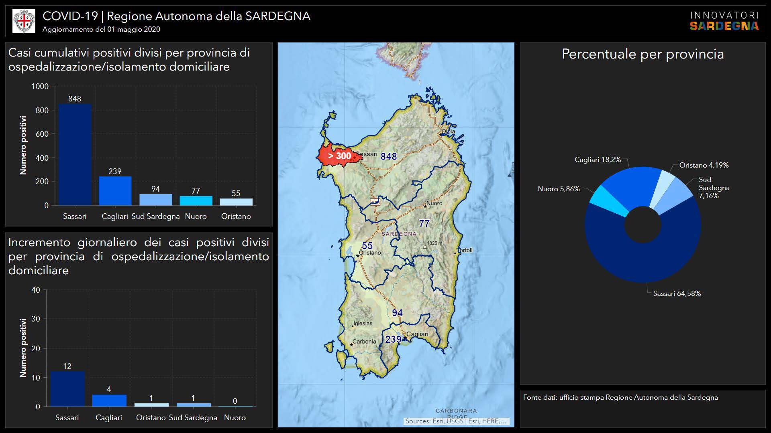This screenshot has width=771, height=433.
Task: Click the Oristano star marker on map
Action: pos(357,256)
